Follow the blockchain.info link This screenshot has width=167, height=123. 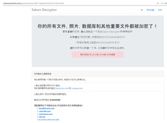pos(62,88)
